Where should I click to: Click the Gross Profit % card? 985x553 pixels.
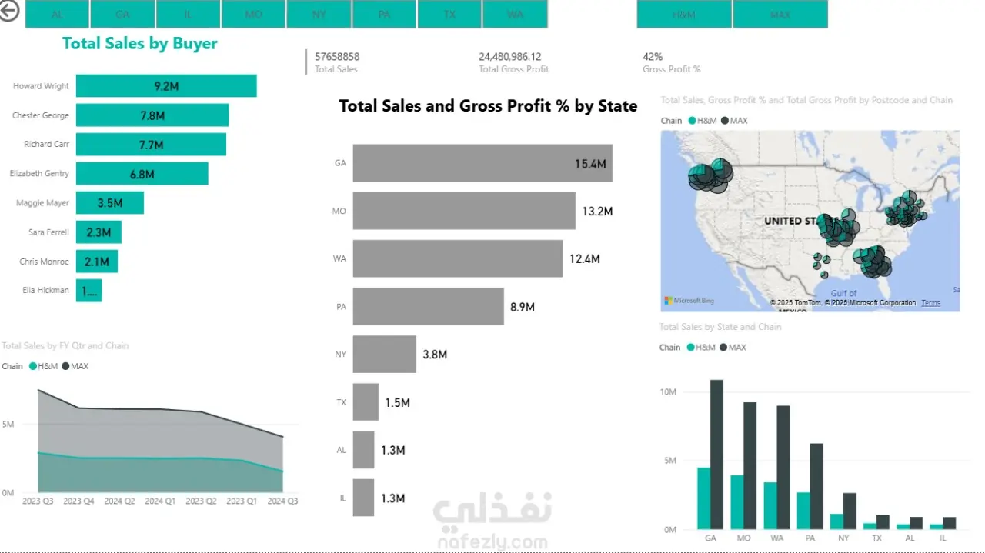tap(671, 62)
